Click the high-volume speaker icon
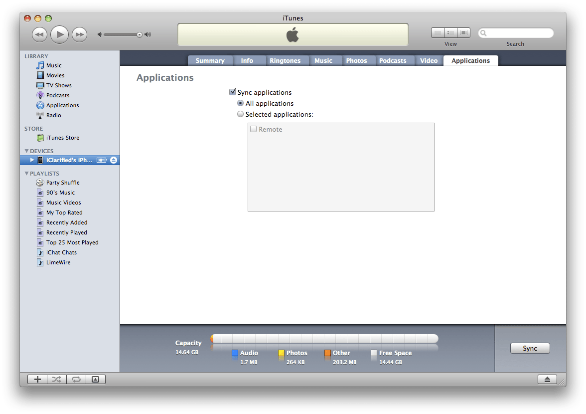 tap(148, 34)
